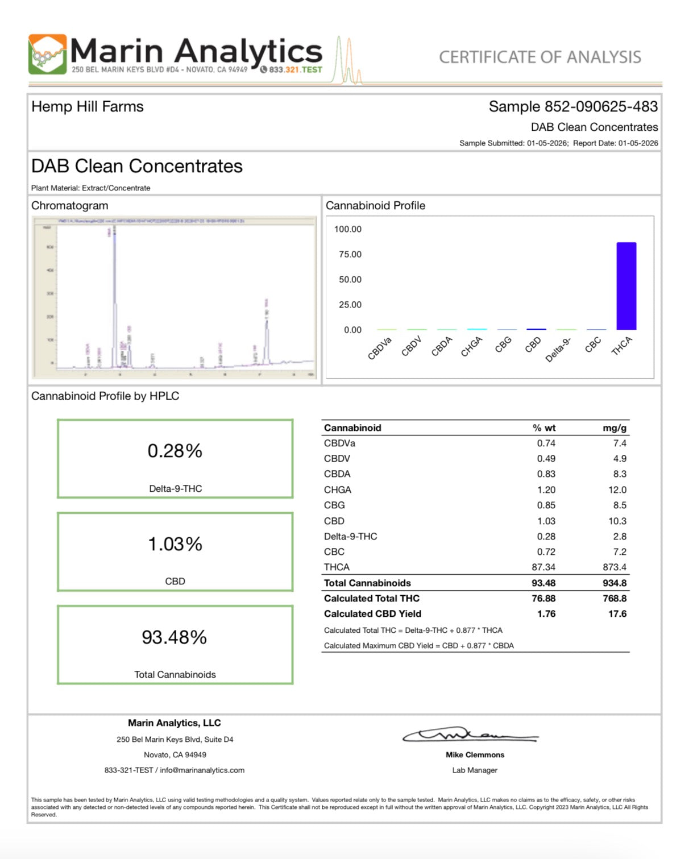Screen dimensions: 693x859
Task: Select the Calculated Total THC row
Action: tap(475, 599)
